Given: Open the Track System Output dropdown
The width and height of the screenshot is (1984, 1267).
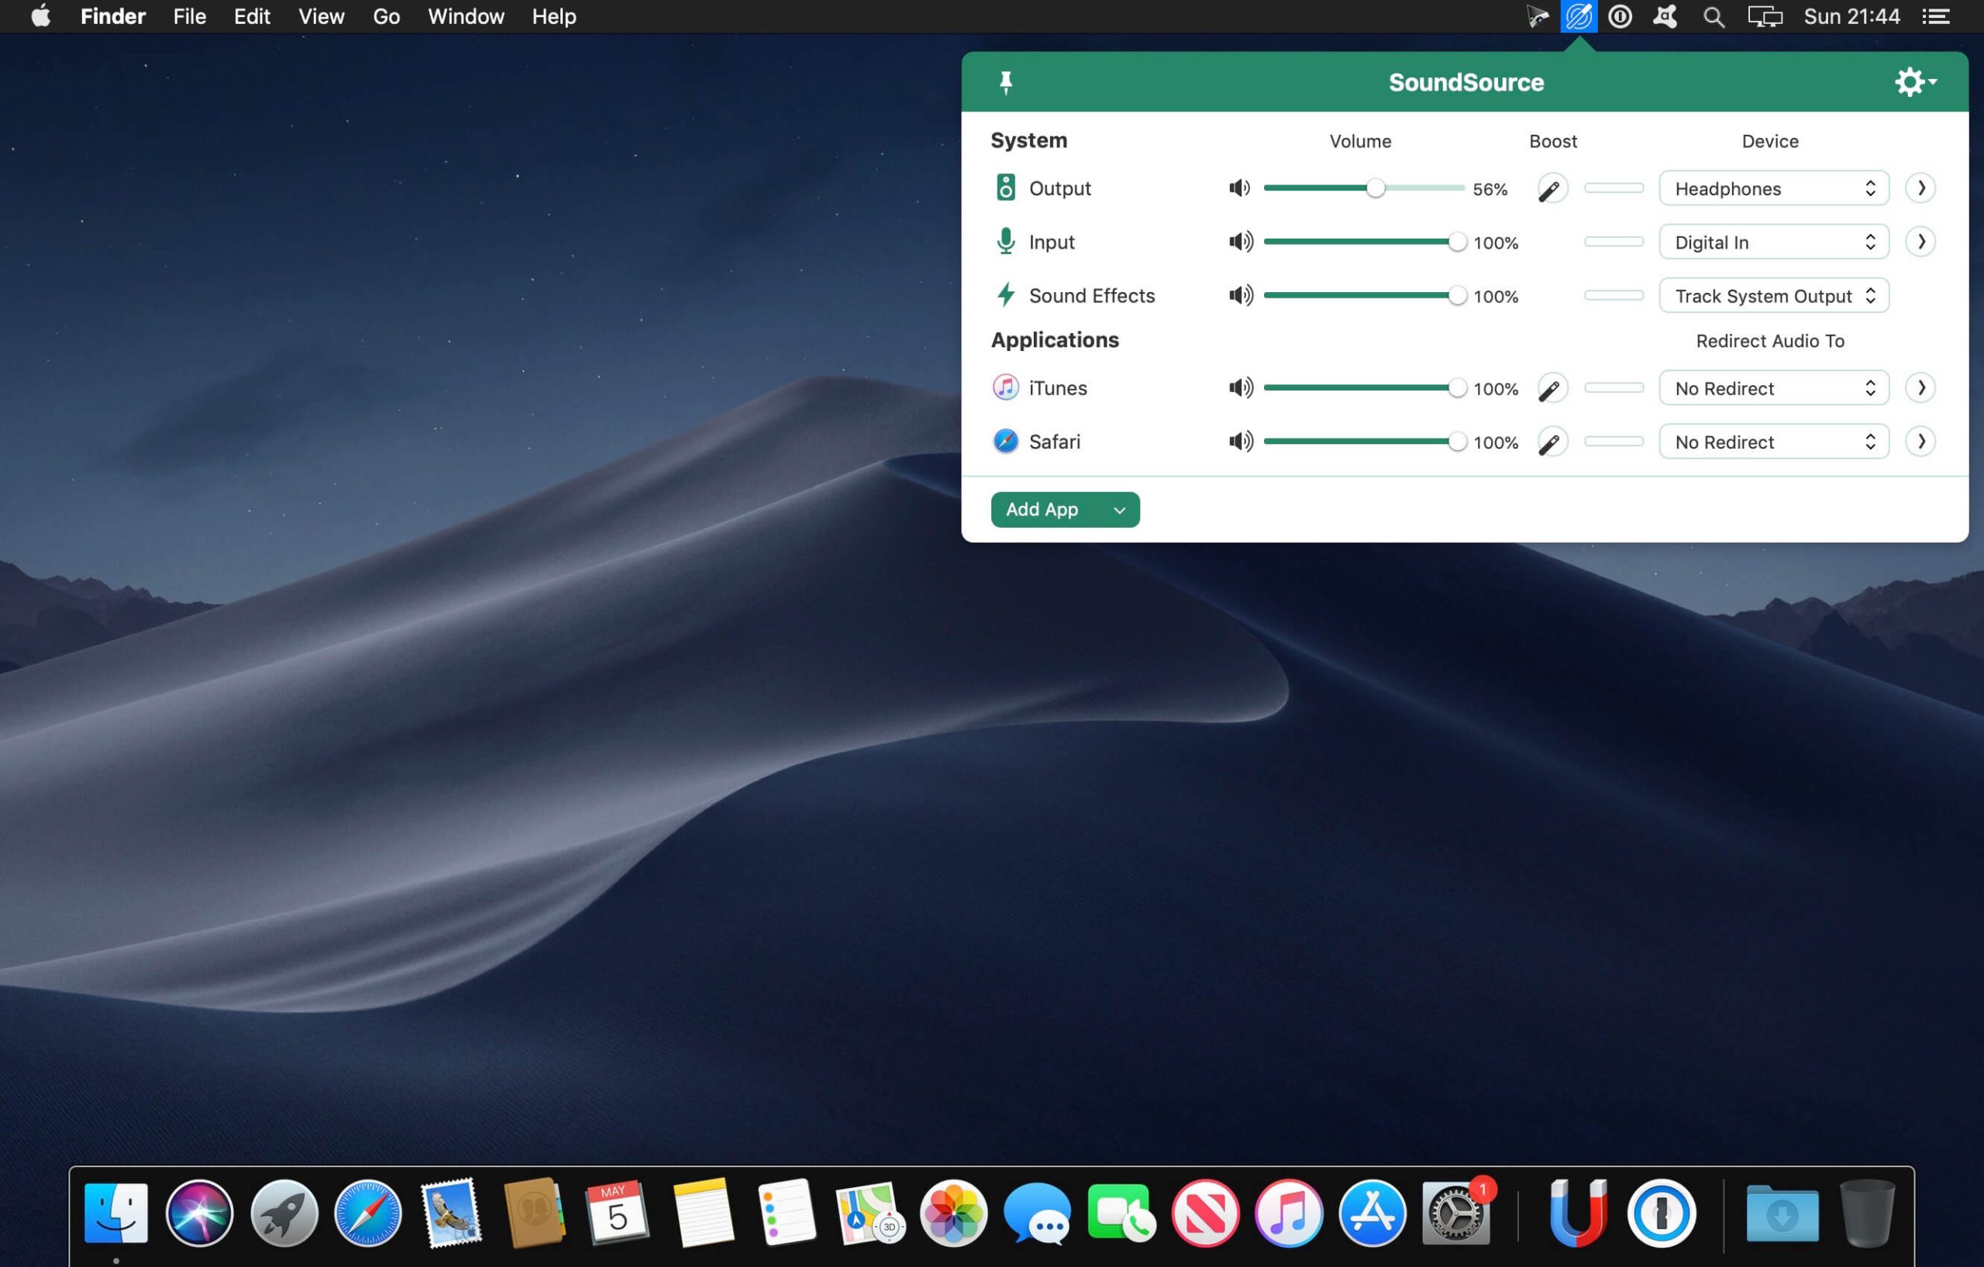Looking at the screenshot, I should click(x=1773, y=295).
